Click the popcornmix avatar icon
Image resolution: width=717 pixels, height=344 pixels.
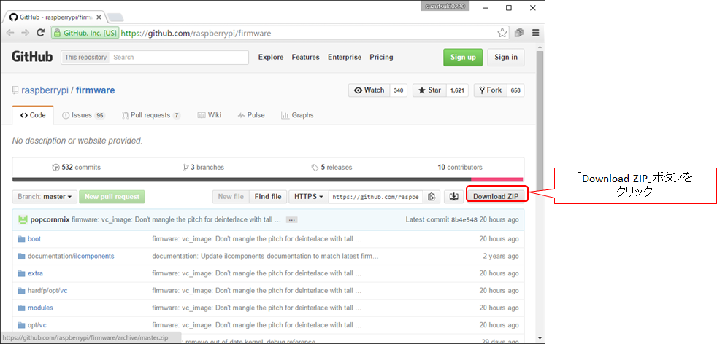click(x=23, y=219)
